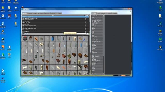Pick the wooden bench prop in top row

pyautogui.click(x=80, y=38)
